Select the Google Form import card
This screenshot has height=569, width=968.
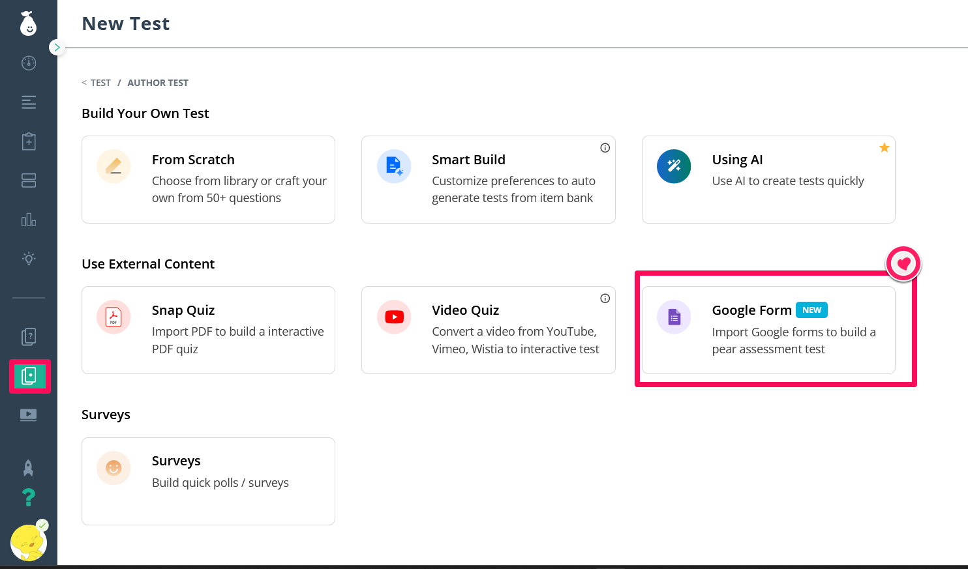click(768, 330)
